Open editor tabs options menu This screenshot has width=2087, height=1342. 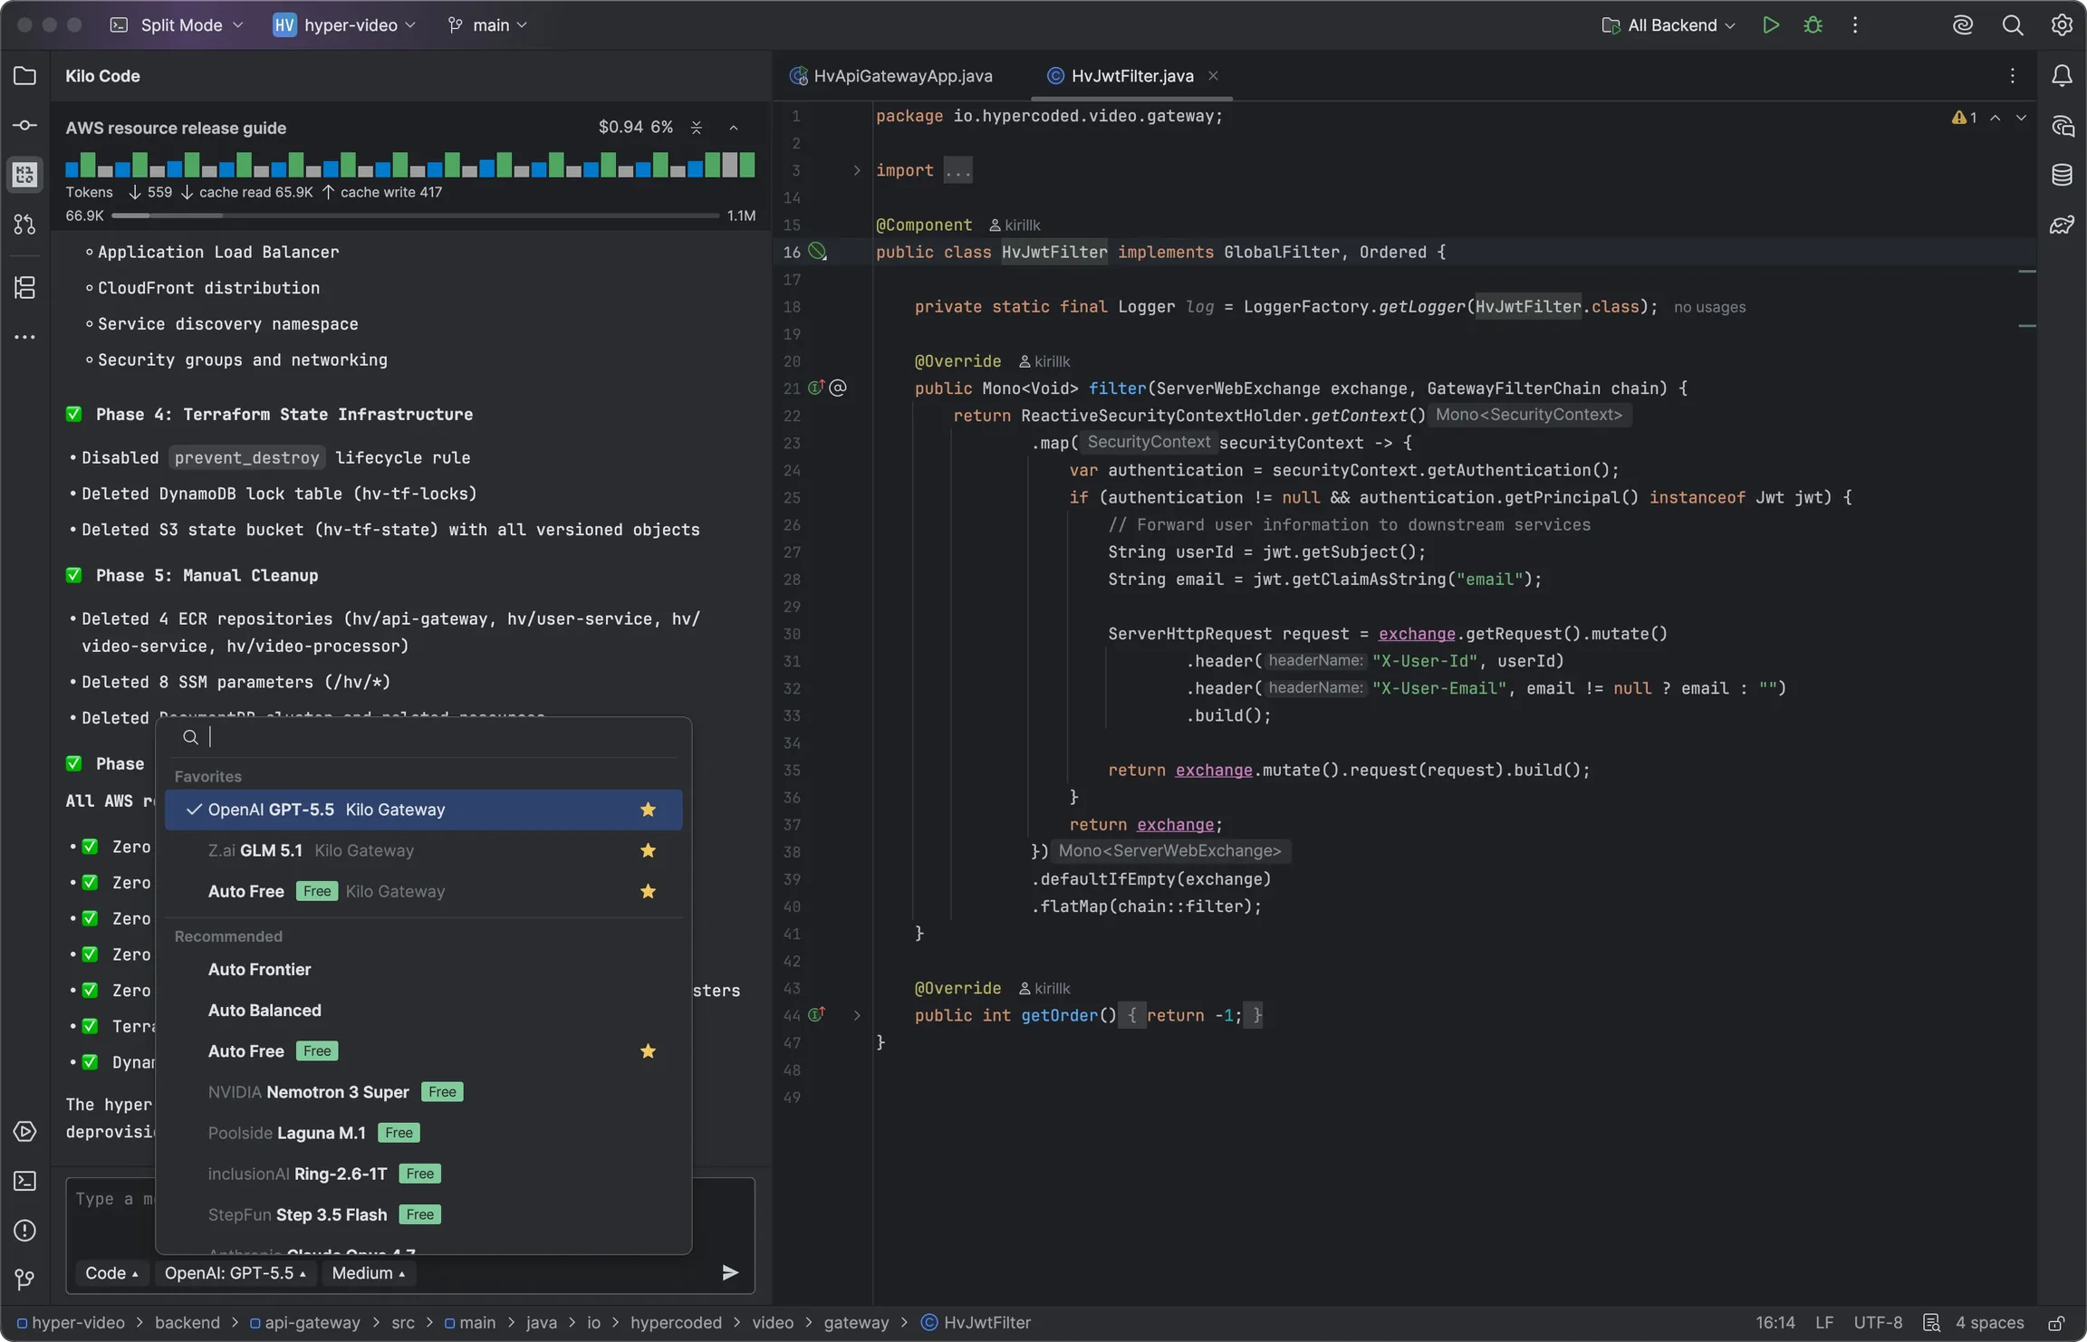pos(2013,76)
